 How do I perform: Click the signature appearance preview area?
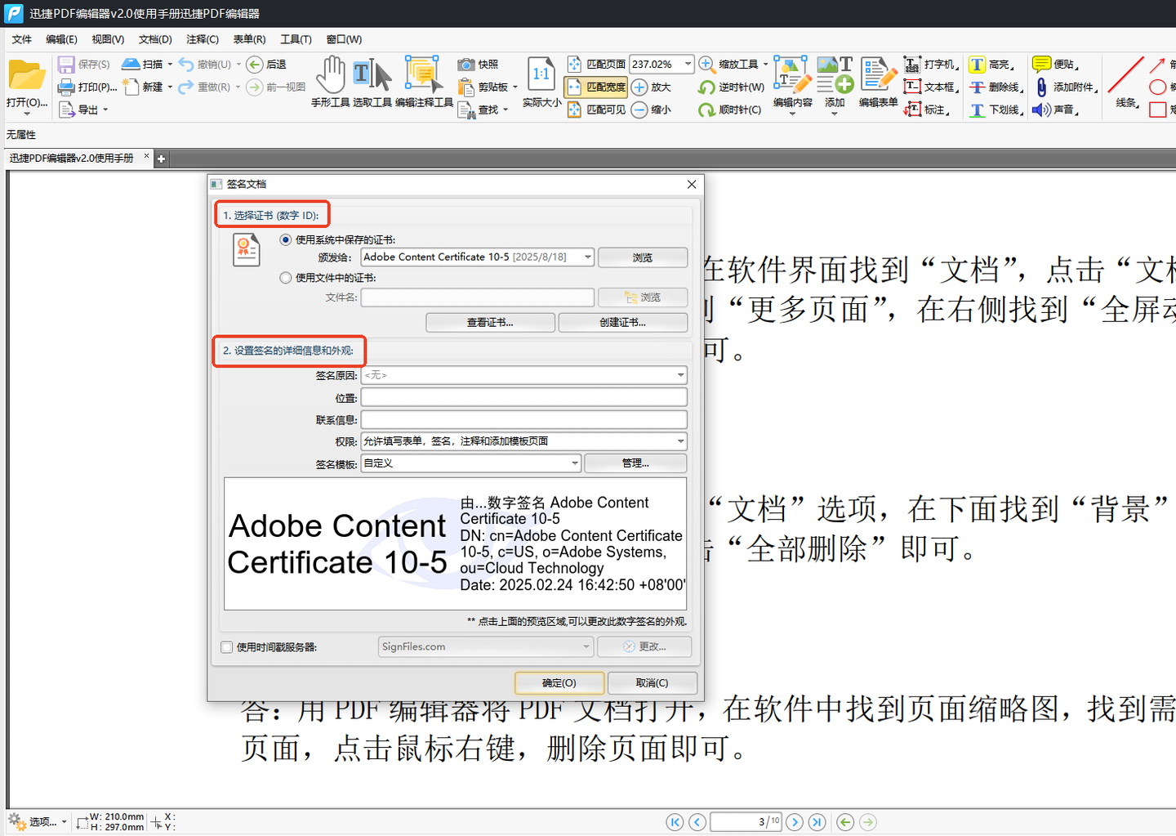click(456, 543)
